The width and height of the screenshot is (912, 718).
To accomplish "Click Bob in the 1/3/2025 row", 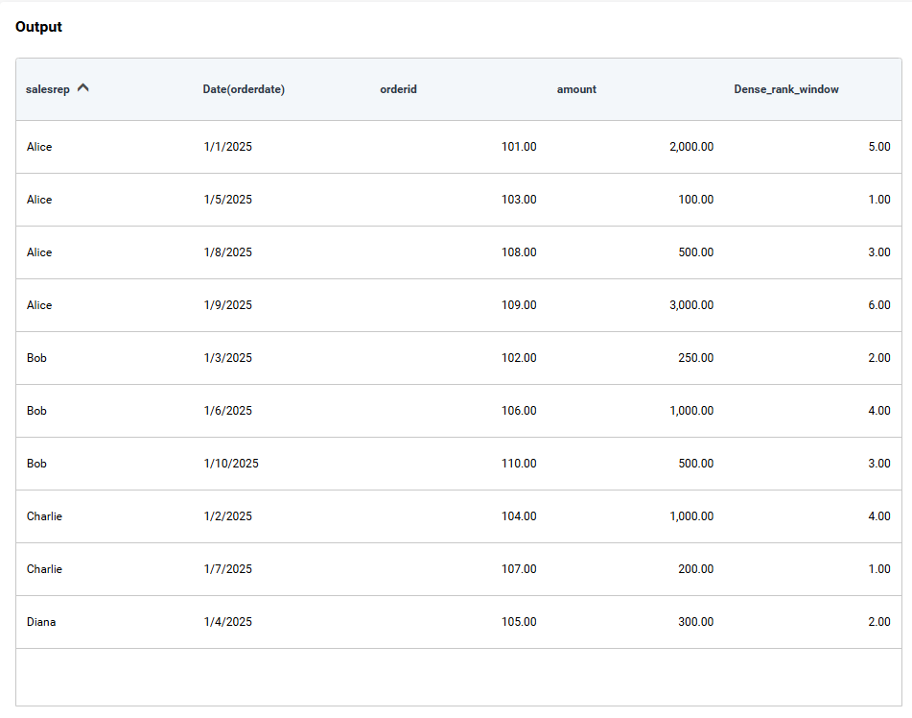I will pos(36,358).
